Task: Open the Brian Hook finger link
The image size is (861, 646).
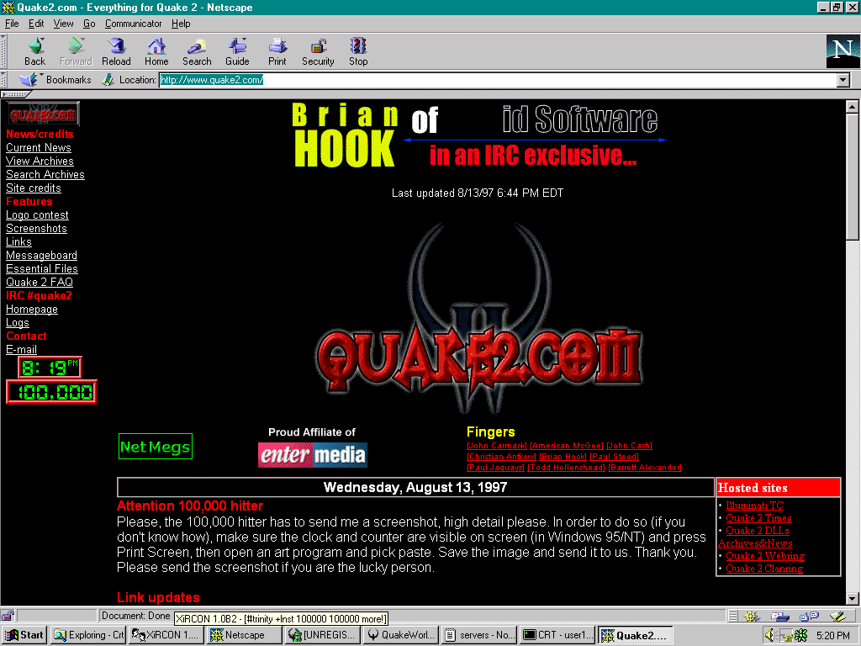Action: tap(563, 457)
